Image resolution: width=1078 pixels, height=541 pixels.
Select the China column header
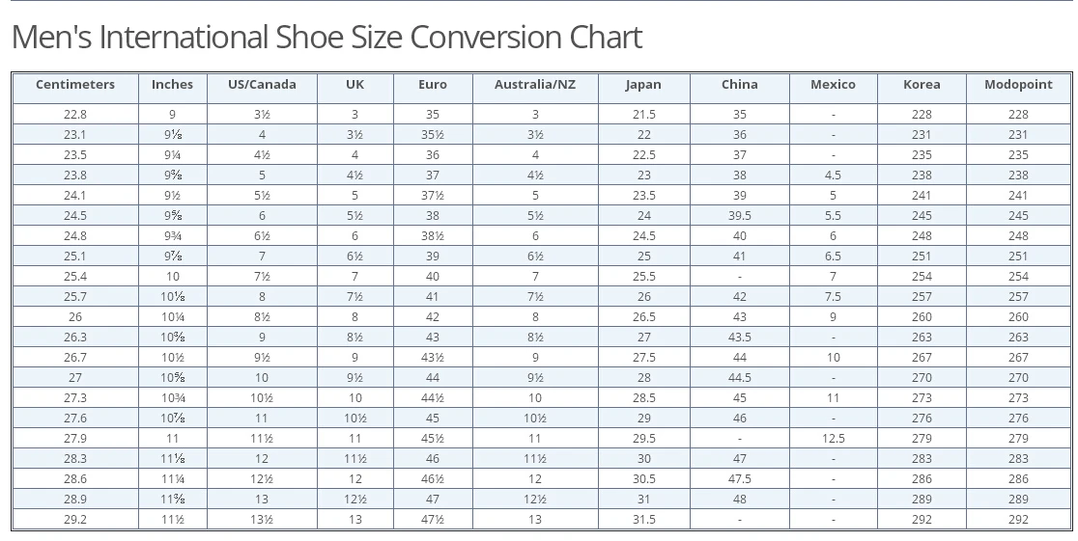[739, 85]
